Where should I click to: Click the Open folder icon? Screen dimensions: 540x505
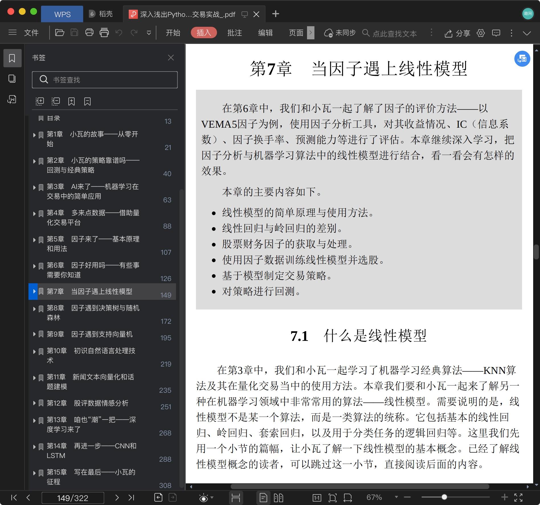59,32
